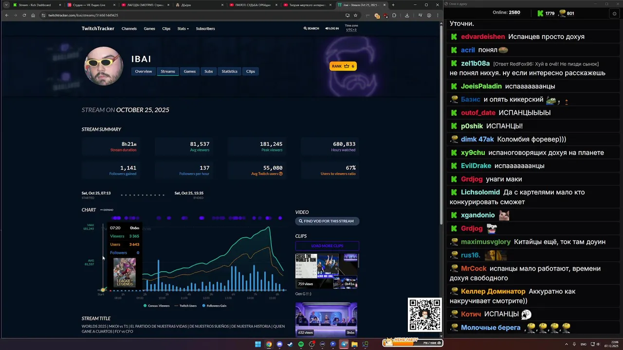
Task: Open the profile Clips tab
Action: [251, 71]
